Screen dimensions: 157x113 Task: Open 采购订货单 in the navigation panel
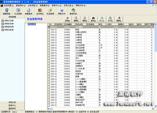8,21
